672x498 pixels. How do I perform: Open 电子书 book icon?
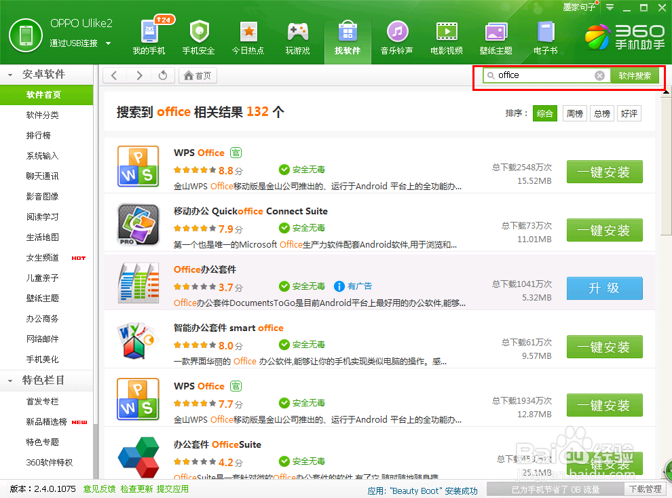546,32
